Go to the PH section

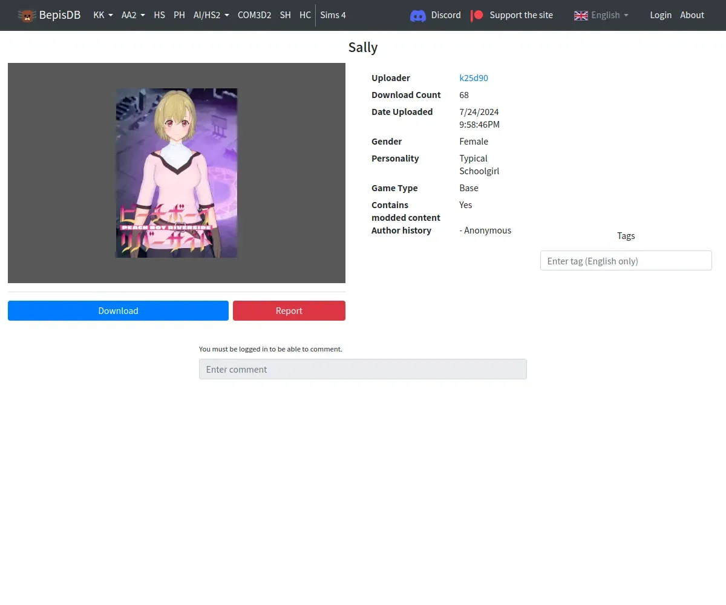tap(179, 15)
